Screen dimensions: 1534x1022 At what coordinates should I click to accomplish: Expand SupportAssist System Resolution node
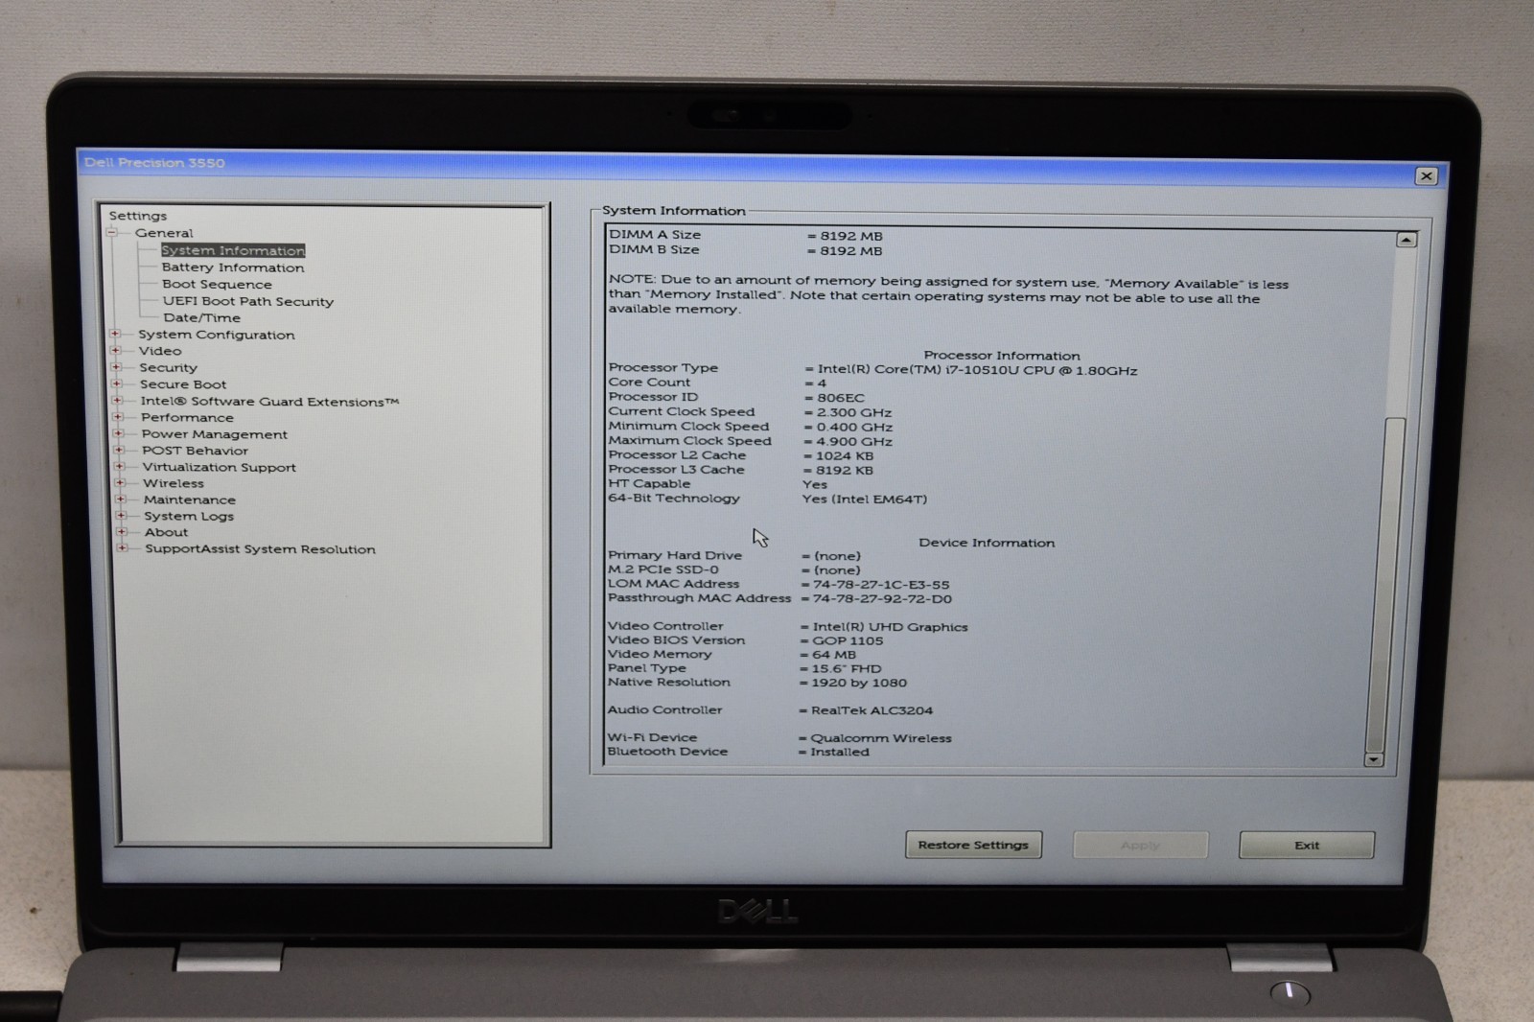tap(122, 548)
